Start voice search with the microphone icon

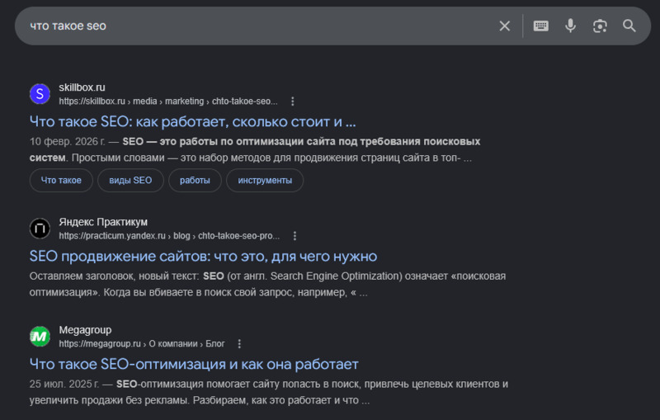[x=570, y=26]
